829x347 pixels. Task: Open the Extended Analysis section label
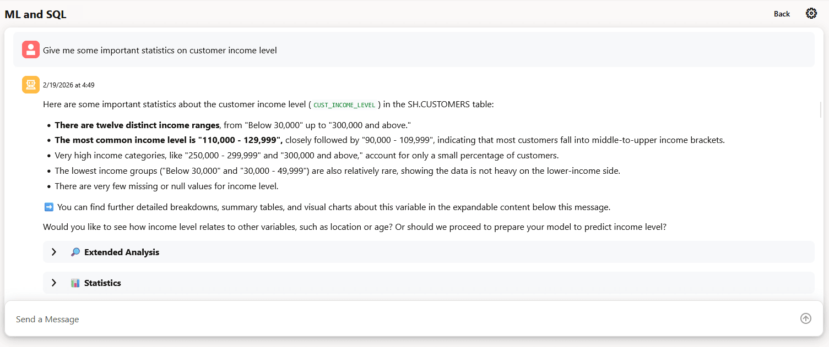122,252
